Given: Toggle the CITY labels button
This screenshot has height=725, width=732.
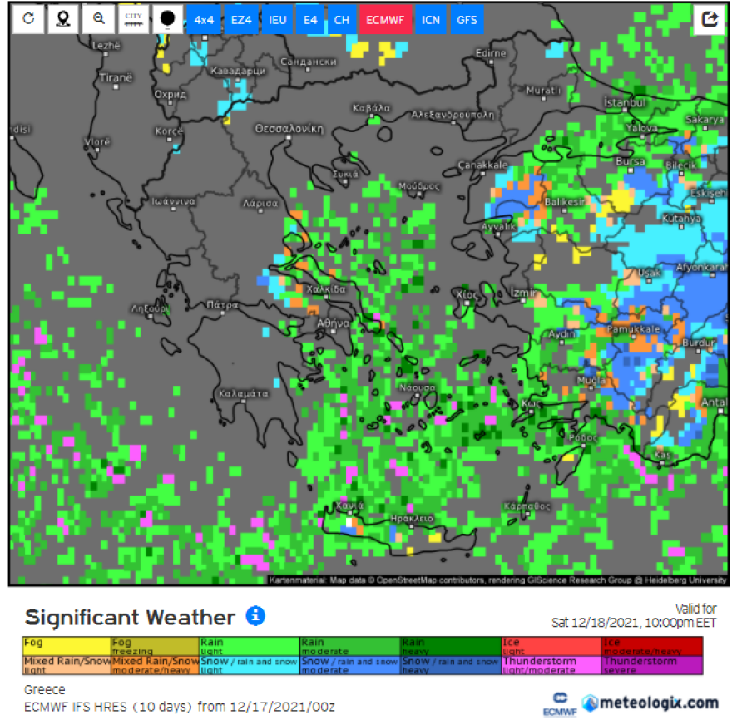Looking at the screenshot, I should [x=133, y=19].
